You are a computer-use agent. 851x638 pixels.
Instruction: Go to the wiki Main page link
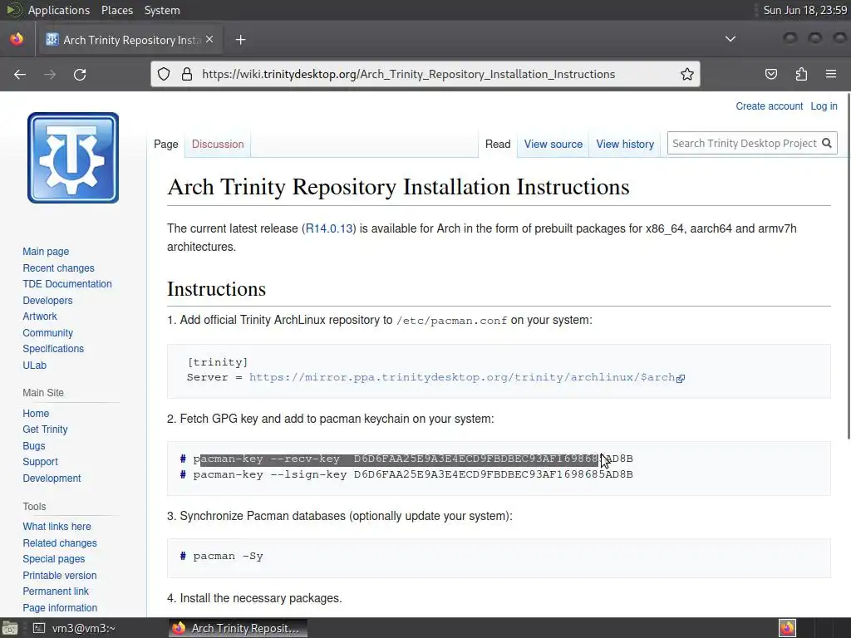[x=46, y=252]
